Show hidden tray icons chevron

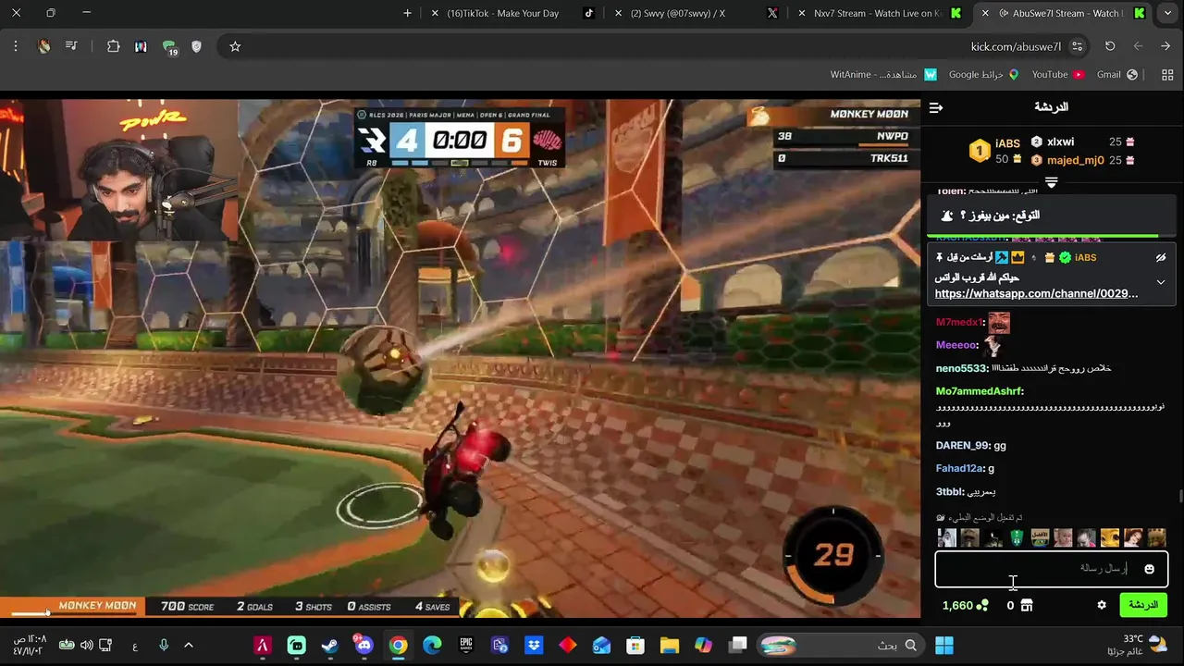coord(189,645)
